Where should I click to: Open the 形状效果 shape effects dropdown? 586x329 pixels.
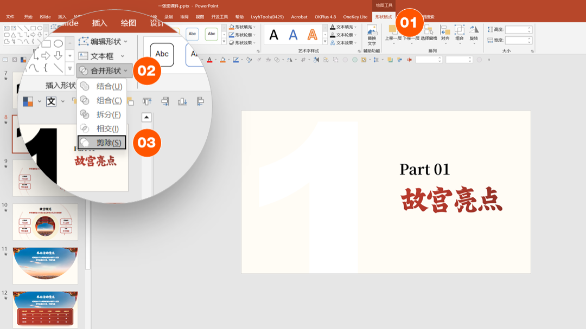242,43
